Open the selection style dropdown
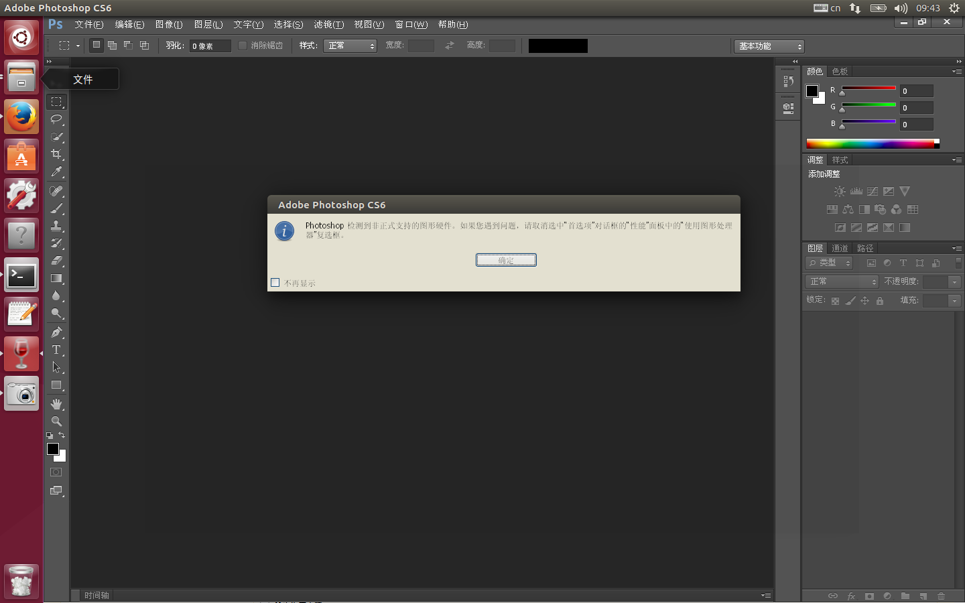965x603 pixels. point(350,46)
